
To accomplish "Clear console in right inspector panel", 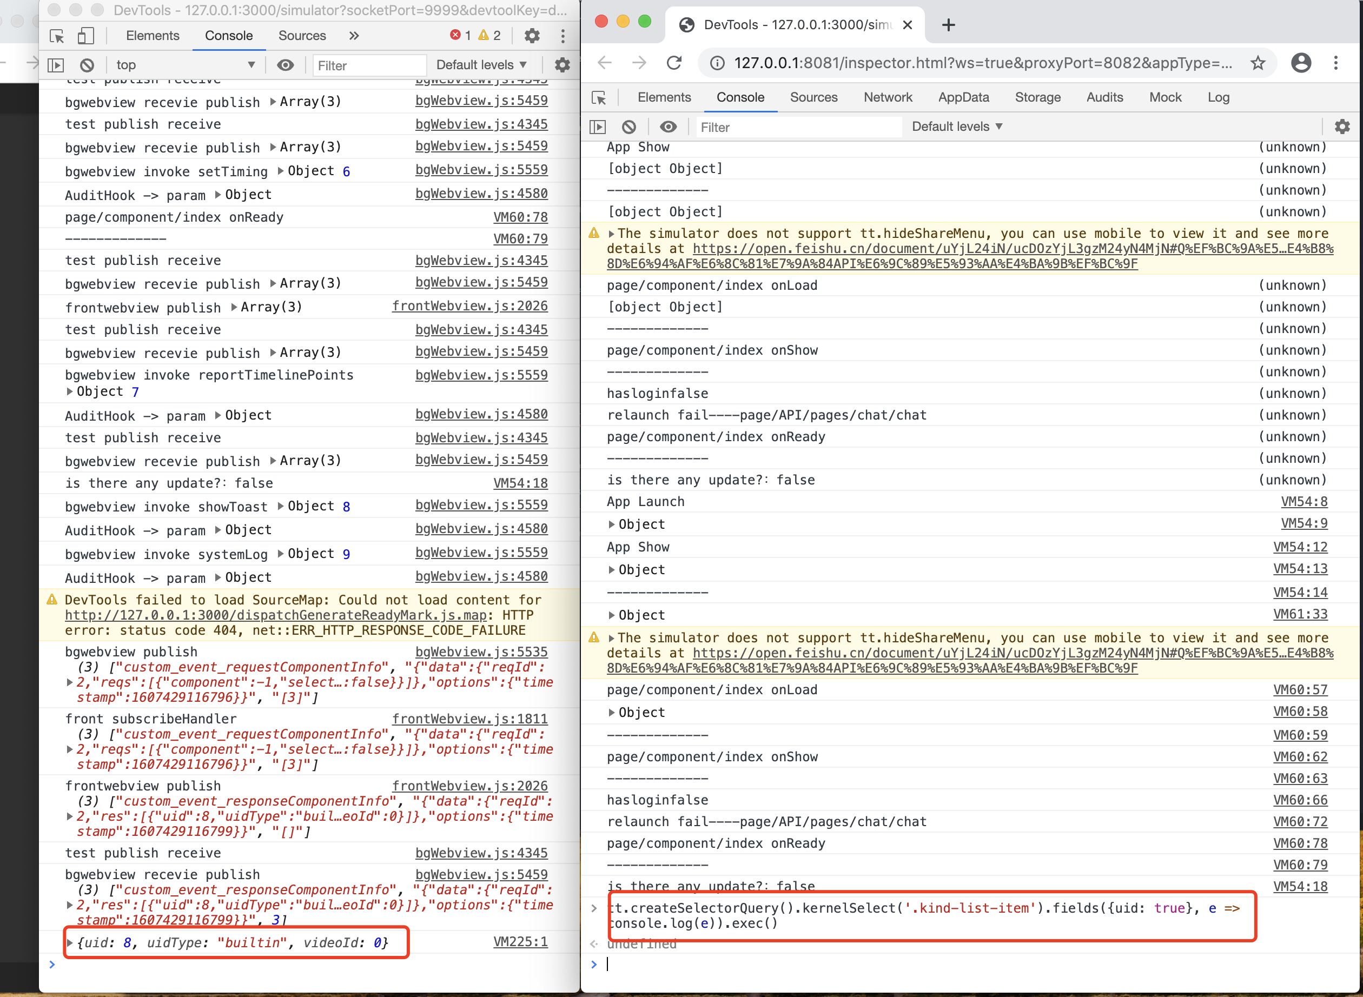I will coord(629,127).
